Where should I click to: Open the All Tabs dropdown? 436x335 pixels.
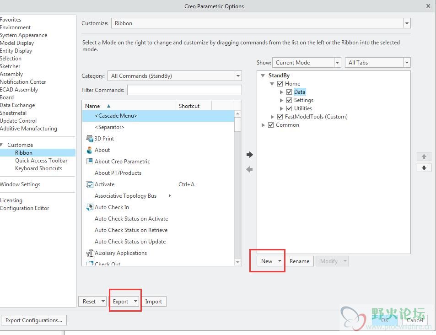pos(407,63)
